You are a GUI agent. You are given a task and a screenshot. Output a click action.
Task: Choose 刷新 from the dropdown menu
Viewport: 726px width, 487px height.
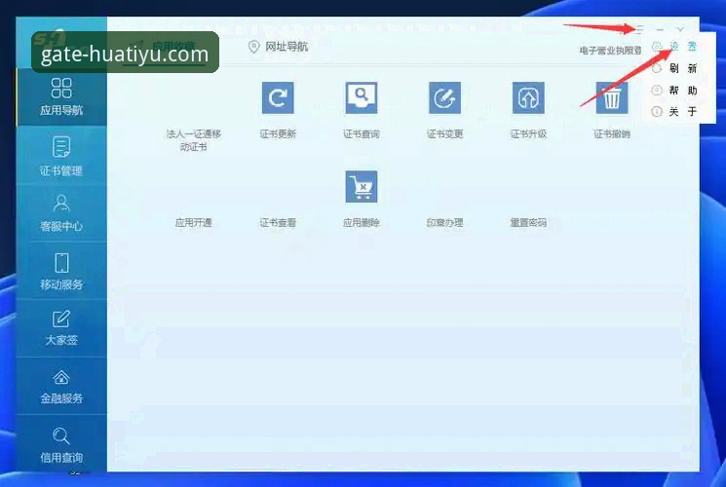(674, 68)
